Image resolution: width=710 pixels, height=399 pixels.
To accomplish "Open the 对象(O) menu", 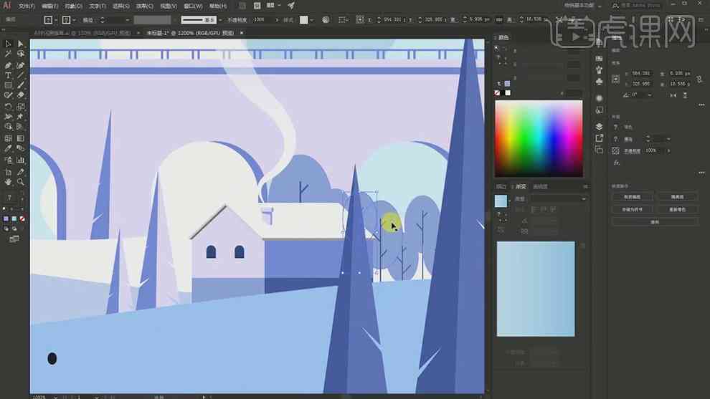I will [73, 6].
